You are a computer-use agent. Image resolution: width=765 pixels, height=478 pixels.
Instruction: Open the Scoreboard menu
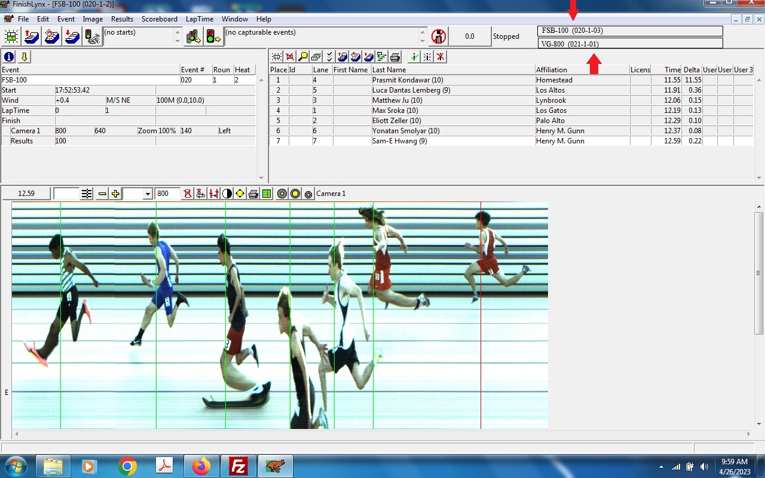pyautogui.click(x=160, y=19)
